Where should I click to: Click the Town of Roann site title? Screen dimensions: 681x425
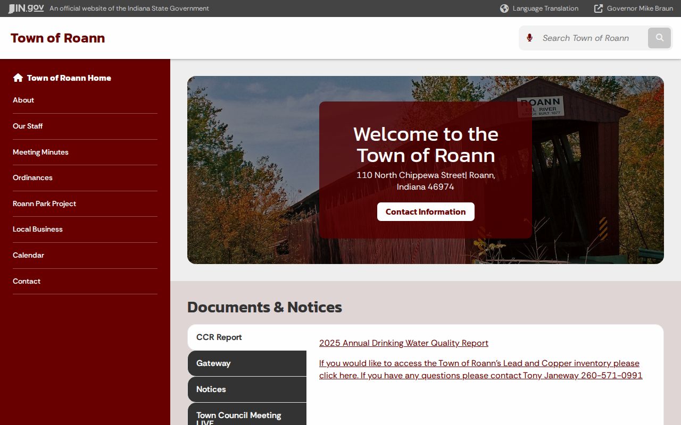click(x=57, y=38)
